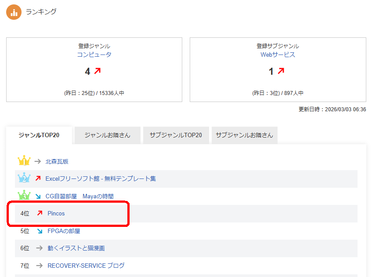The height and width of the screenshot is (277, 372).
Task: Open the Pincos blog link
Action: (56, 213)
